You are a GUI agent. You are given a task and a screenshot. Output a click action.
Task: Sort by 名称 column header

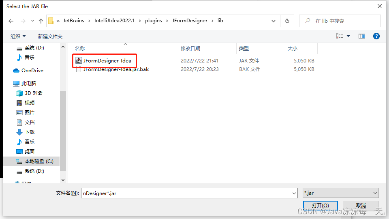click(x=80, y=48)
